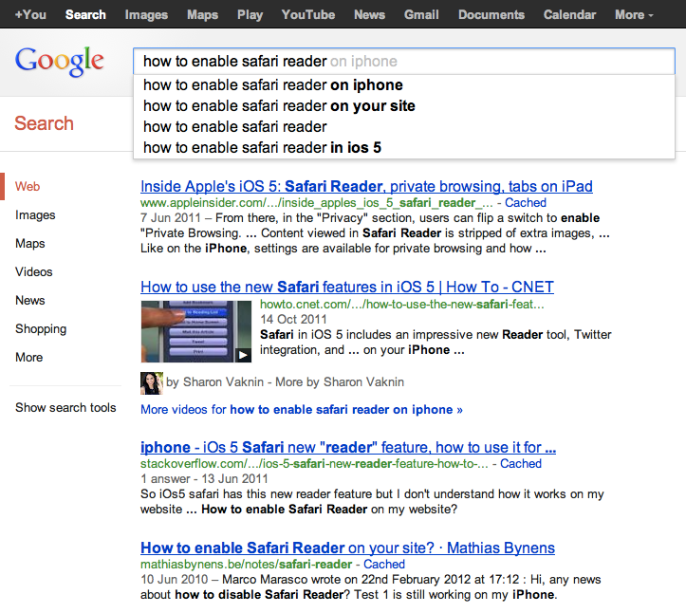The image size is (686, 613).
Task: Open the Cached link for AppleInsider result
Action: pyautogui.click(x=525, y=203)
